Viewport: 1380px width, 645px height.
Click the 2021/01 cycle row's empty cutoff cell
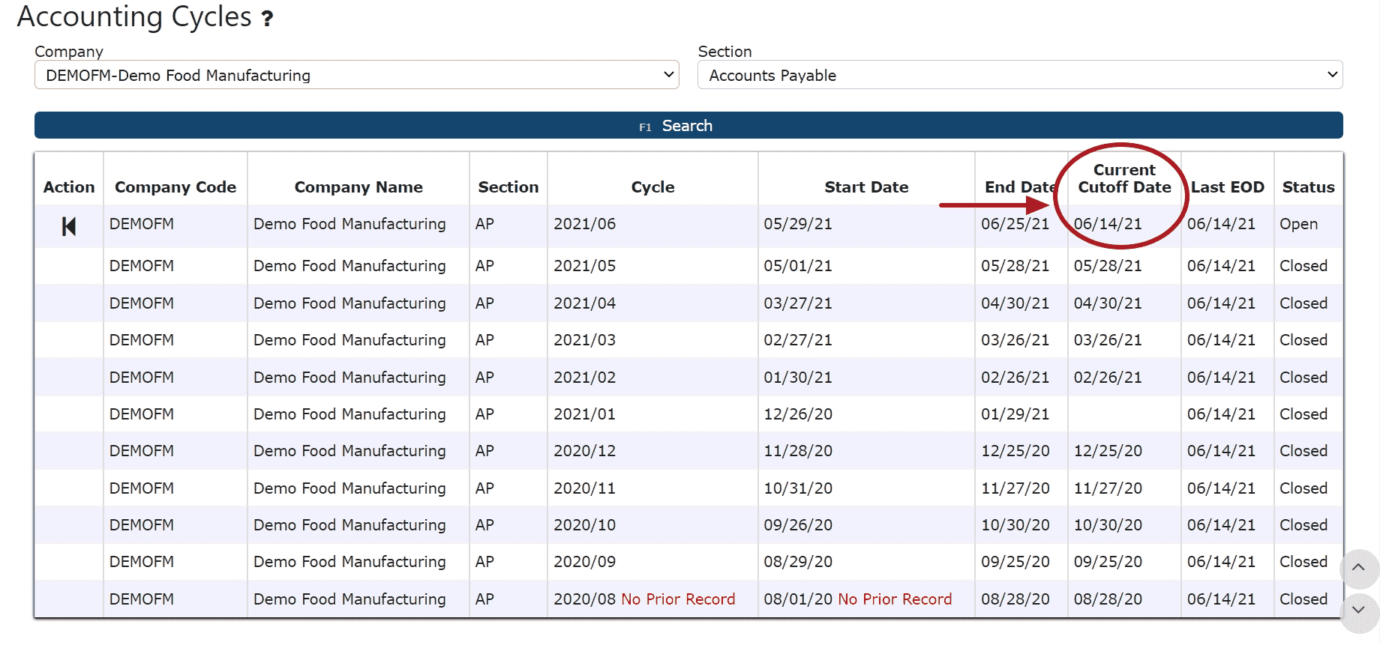(x=1123, y=414)
